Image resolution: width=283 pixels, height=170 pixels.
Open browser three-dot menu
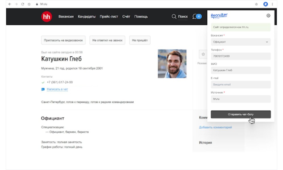(272, 4)
